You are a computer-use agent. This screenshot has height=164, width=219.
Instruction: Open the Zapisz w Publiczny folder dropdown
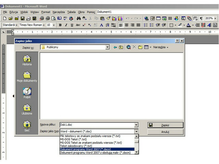[x=107, y=47]
